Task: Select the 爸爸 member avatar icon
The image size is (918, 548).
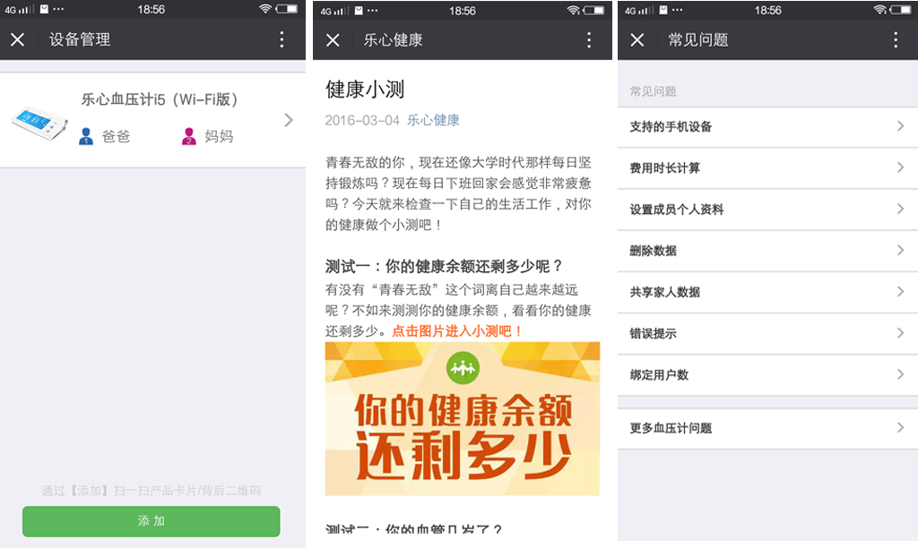Action: click(87, 136)
